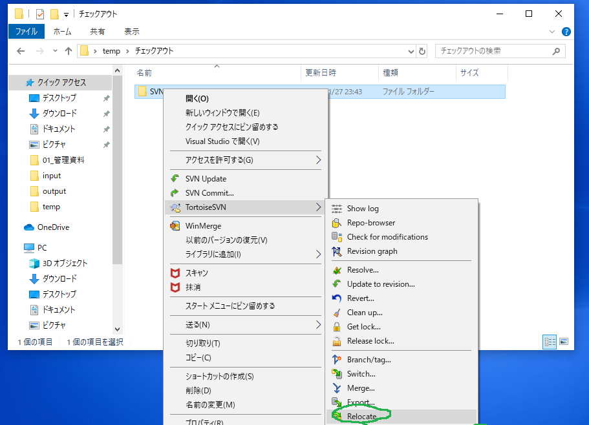Click the Merge icon
This screenshot has width=589, height=425.
click(337, 388)
